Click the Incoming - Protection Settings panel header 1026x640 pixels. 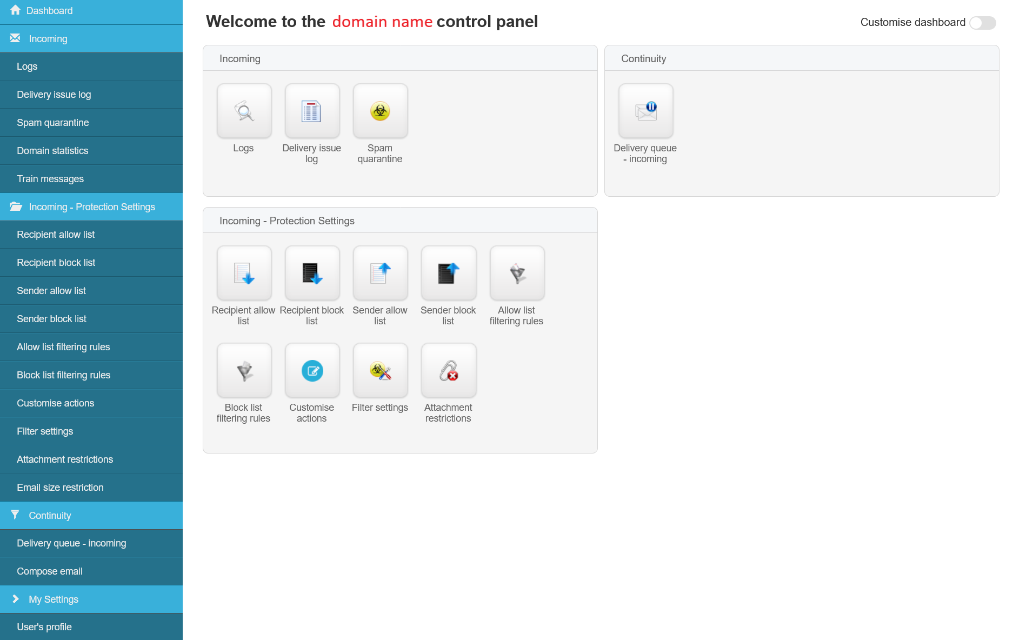(400, 221)
